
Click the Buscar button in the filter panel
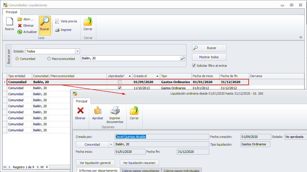tap(209, 48)
